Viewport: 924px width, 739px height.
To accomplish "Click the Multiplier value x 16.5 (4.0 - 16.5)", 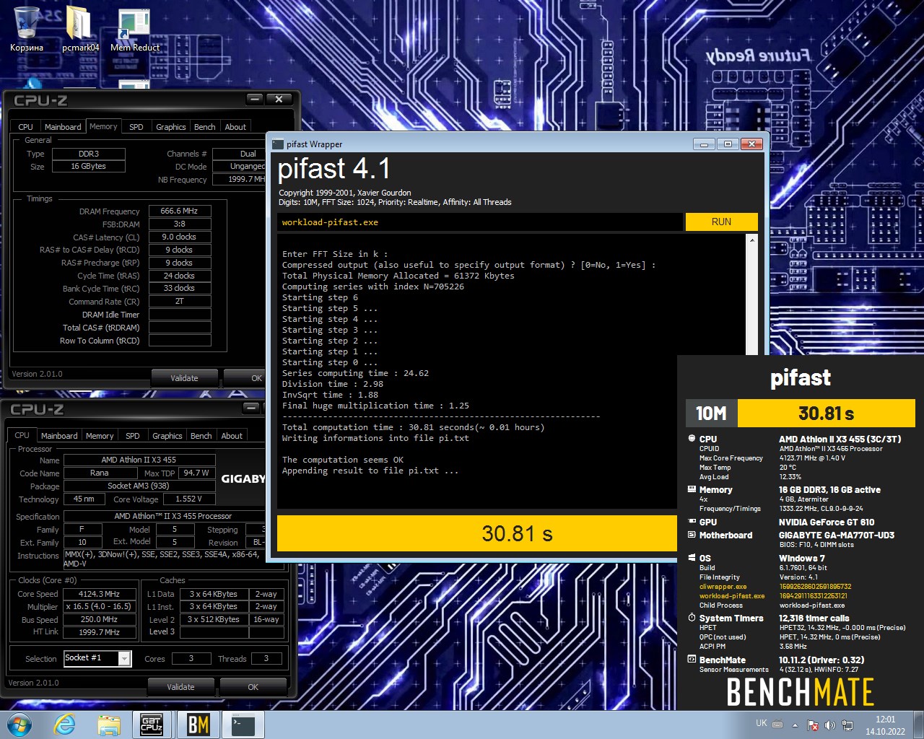I will (99, 606).
